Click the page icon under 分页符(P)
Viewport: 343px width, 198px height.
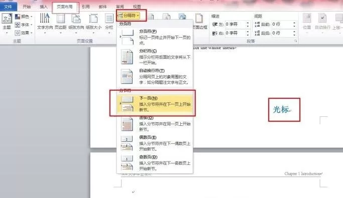pyautogui.click(x=127, y=37)
